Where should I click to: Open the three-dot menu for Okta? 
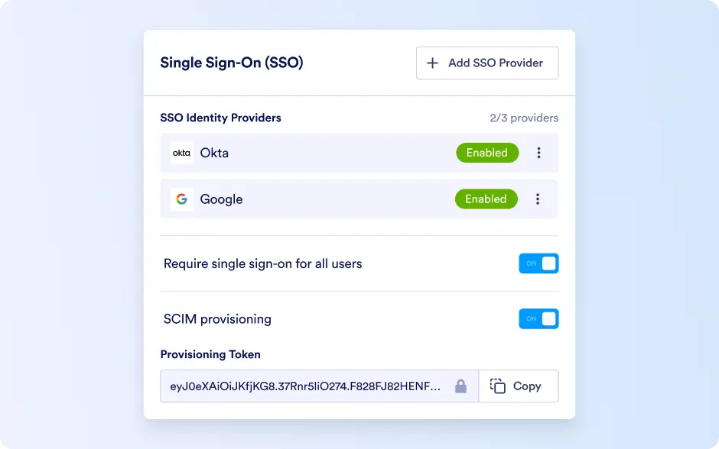pos(538,153)
